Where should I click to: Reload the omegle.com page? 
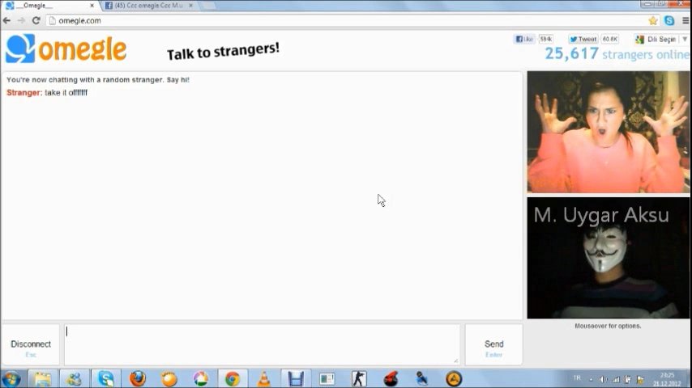(36, 21)
